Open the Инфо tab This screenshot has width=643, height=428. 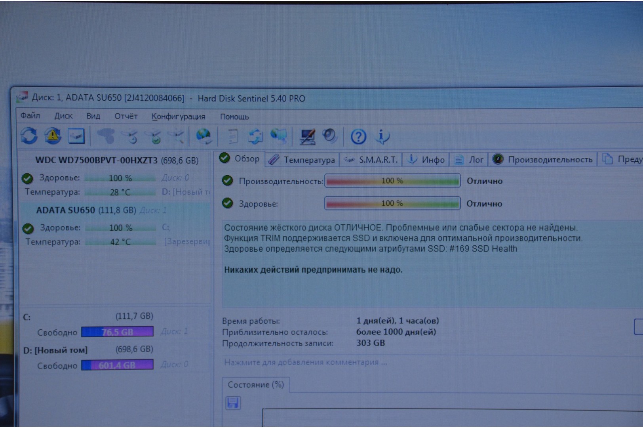[426, 160]
